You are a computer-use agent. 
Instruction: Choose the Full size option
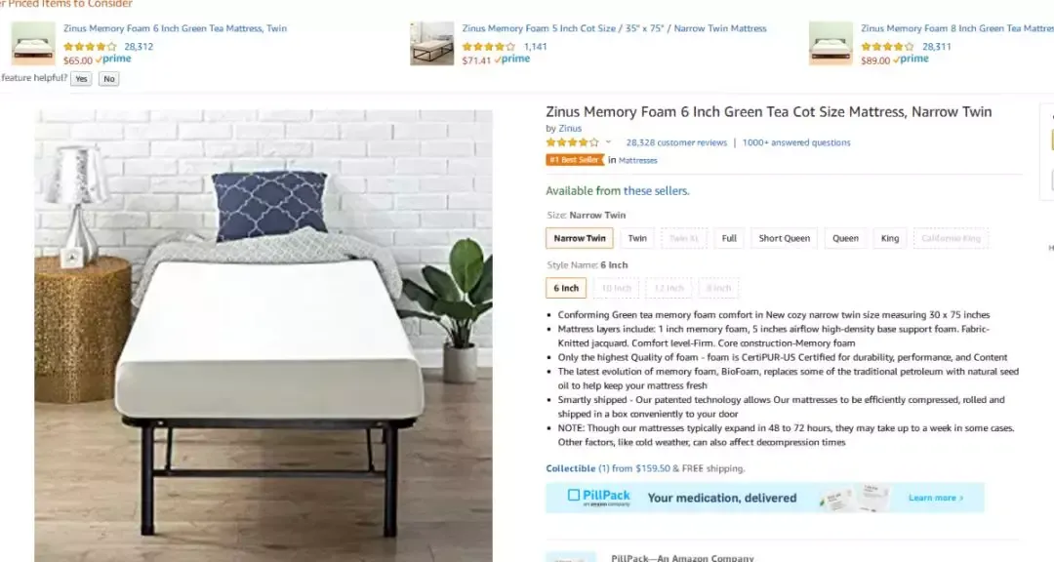tap(729, 238)
